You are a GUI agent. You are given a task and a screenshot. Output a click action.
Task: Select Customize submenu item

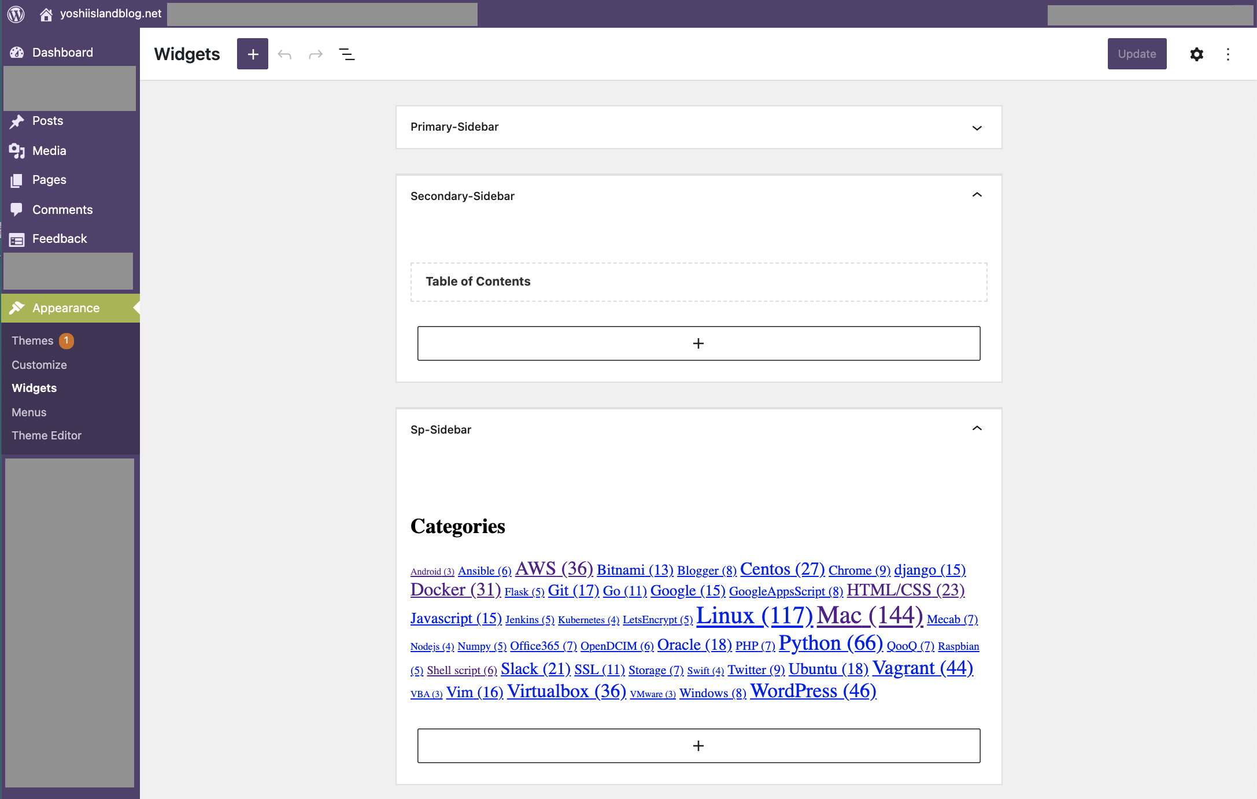(39, 365)
